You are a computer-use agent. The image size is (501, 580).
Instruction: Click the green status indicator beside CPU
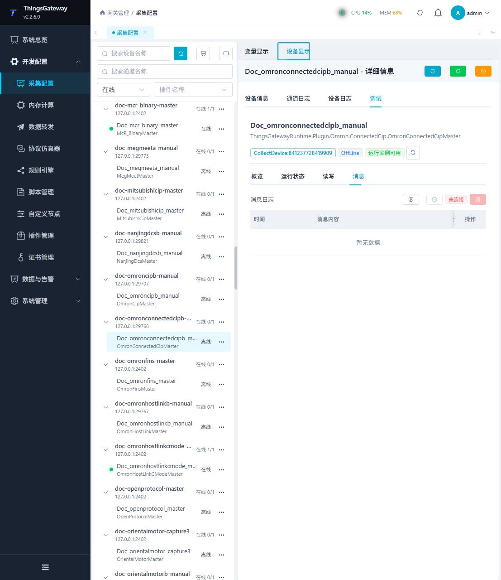[342, 13]
